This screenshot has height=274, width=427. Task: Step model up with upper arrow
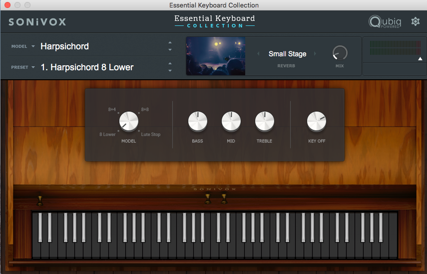click(x=170, y=43)
